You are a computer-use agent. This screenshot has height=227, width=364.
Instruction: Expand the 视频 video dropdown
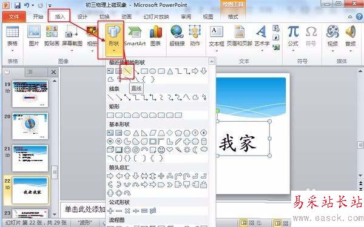pos(332,50)
